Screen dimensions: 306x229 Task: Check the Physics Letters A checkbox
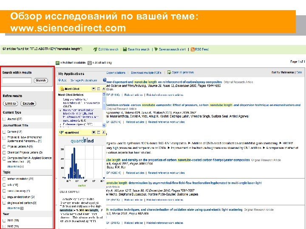click(4, 147)
